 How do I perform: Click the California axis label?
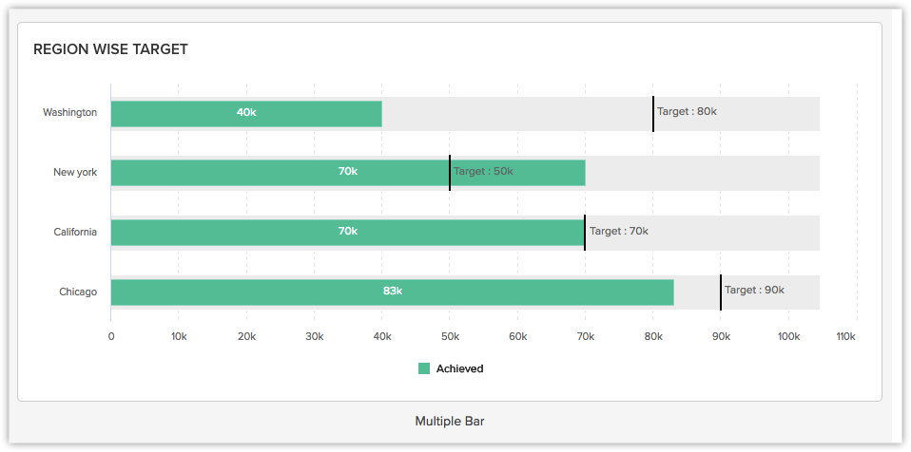pos(75,232)
